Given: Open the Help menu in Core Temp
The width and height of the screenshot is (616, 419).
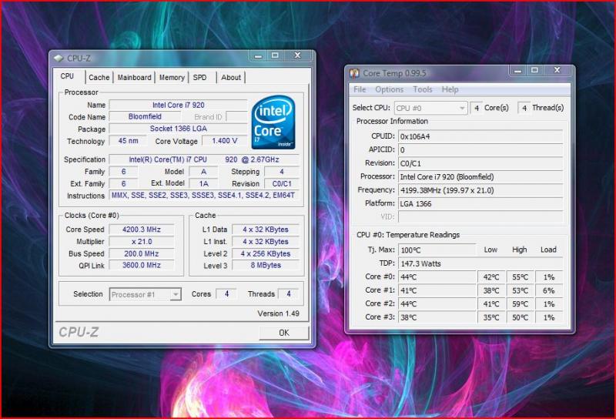Looking at the screenshot, I should 450,89.
